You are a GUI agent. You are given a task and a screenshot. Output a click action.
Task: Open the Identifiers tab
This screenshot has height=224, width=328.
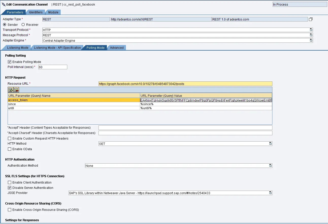point(36,12)
